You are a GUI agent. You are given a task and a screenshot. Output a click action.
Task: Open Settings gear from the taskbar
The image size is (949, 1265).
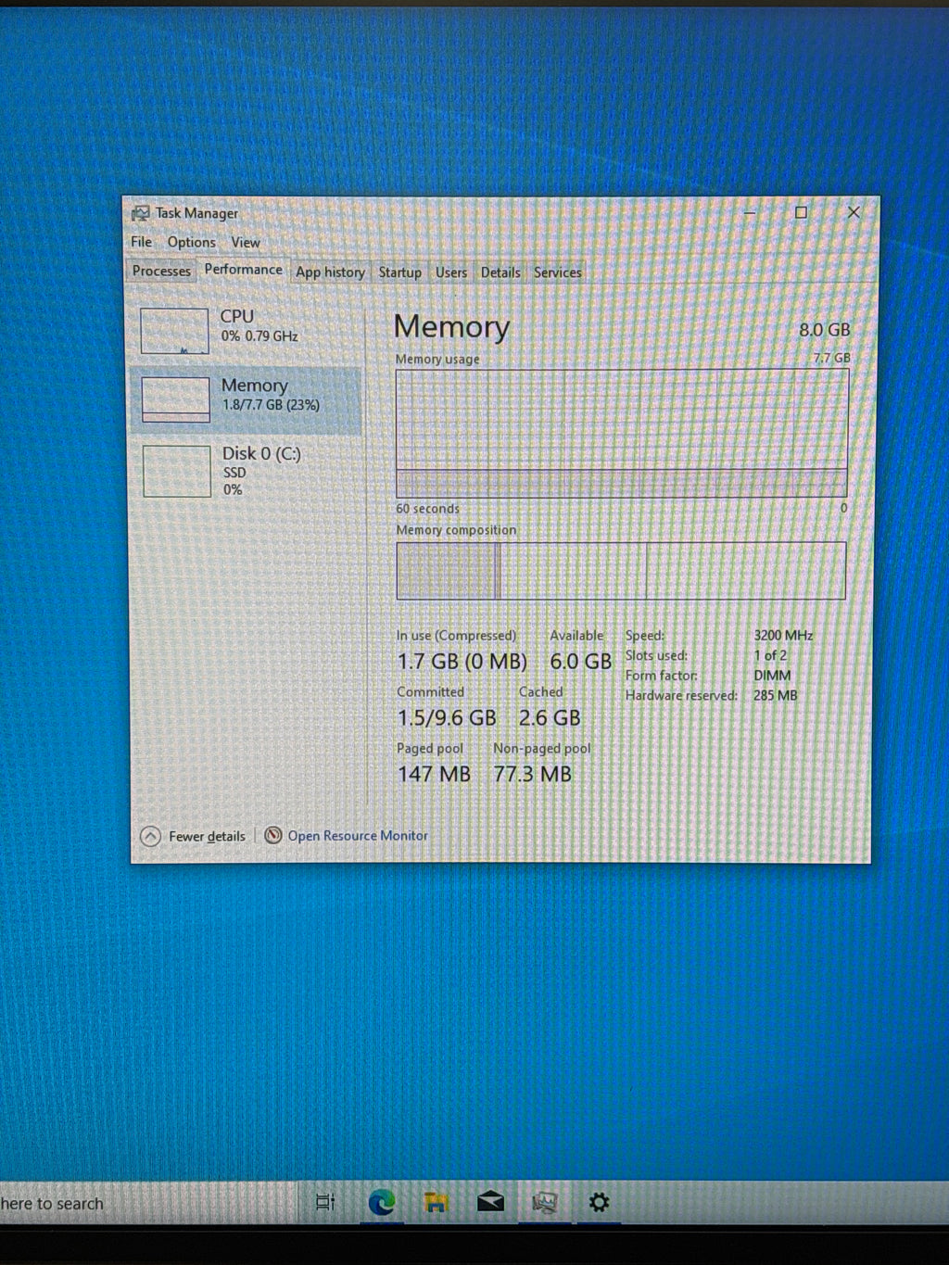pos(600,1202)
